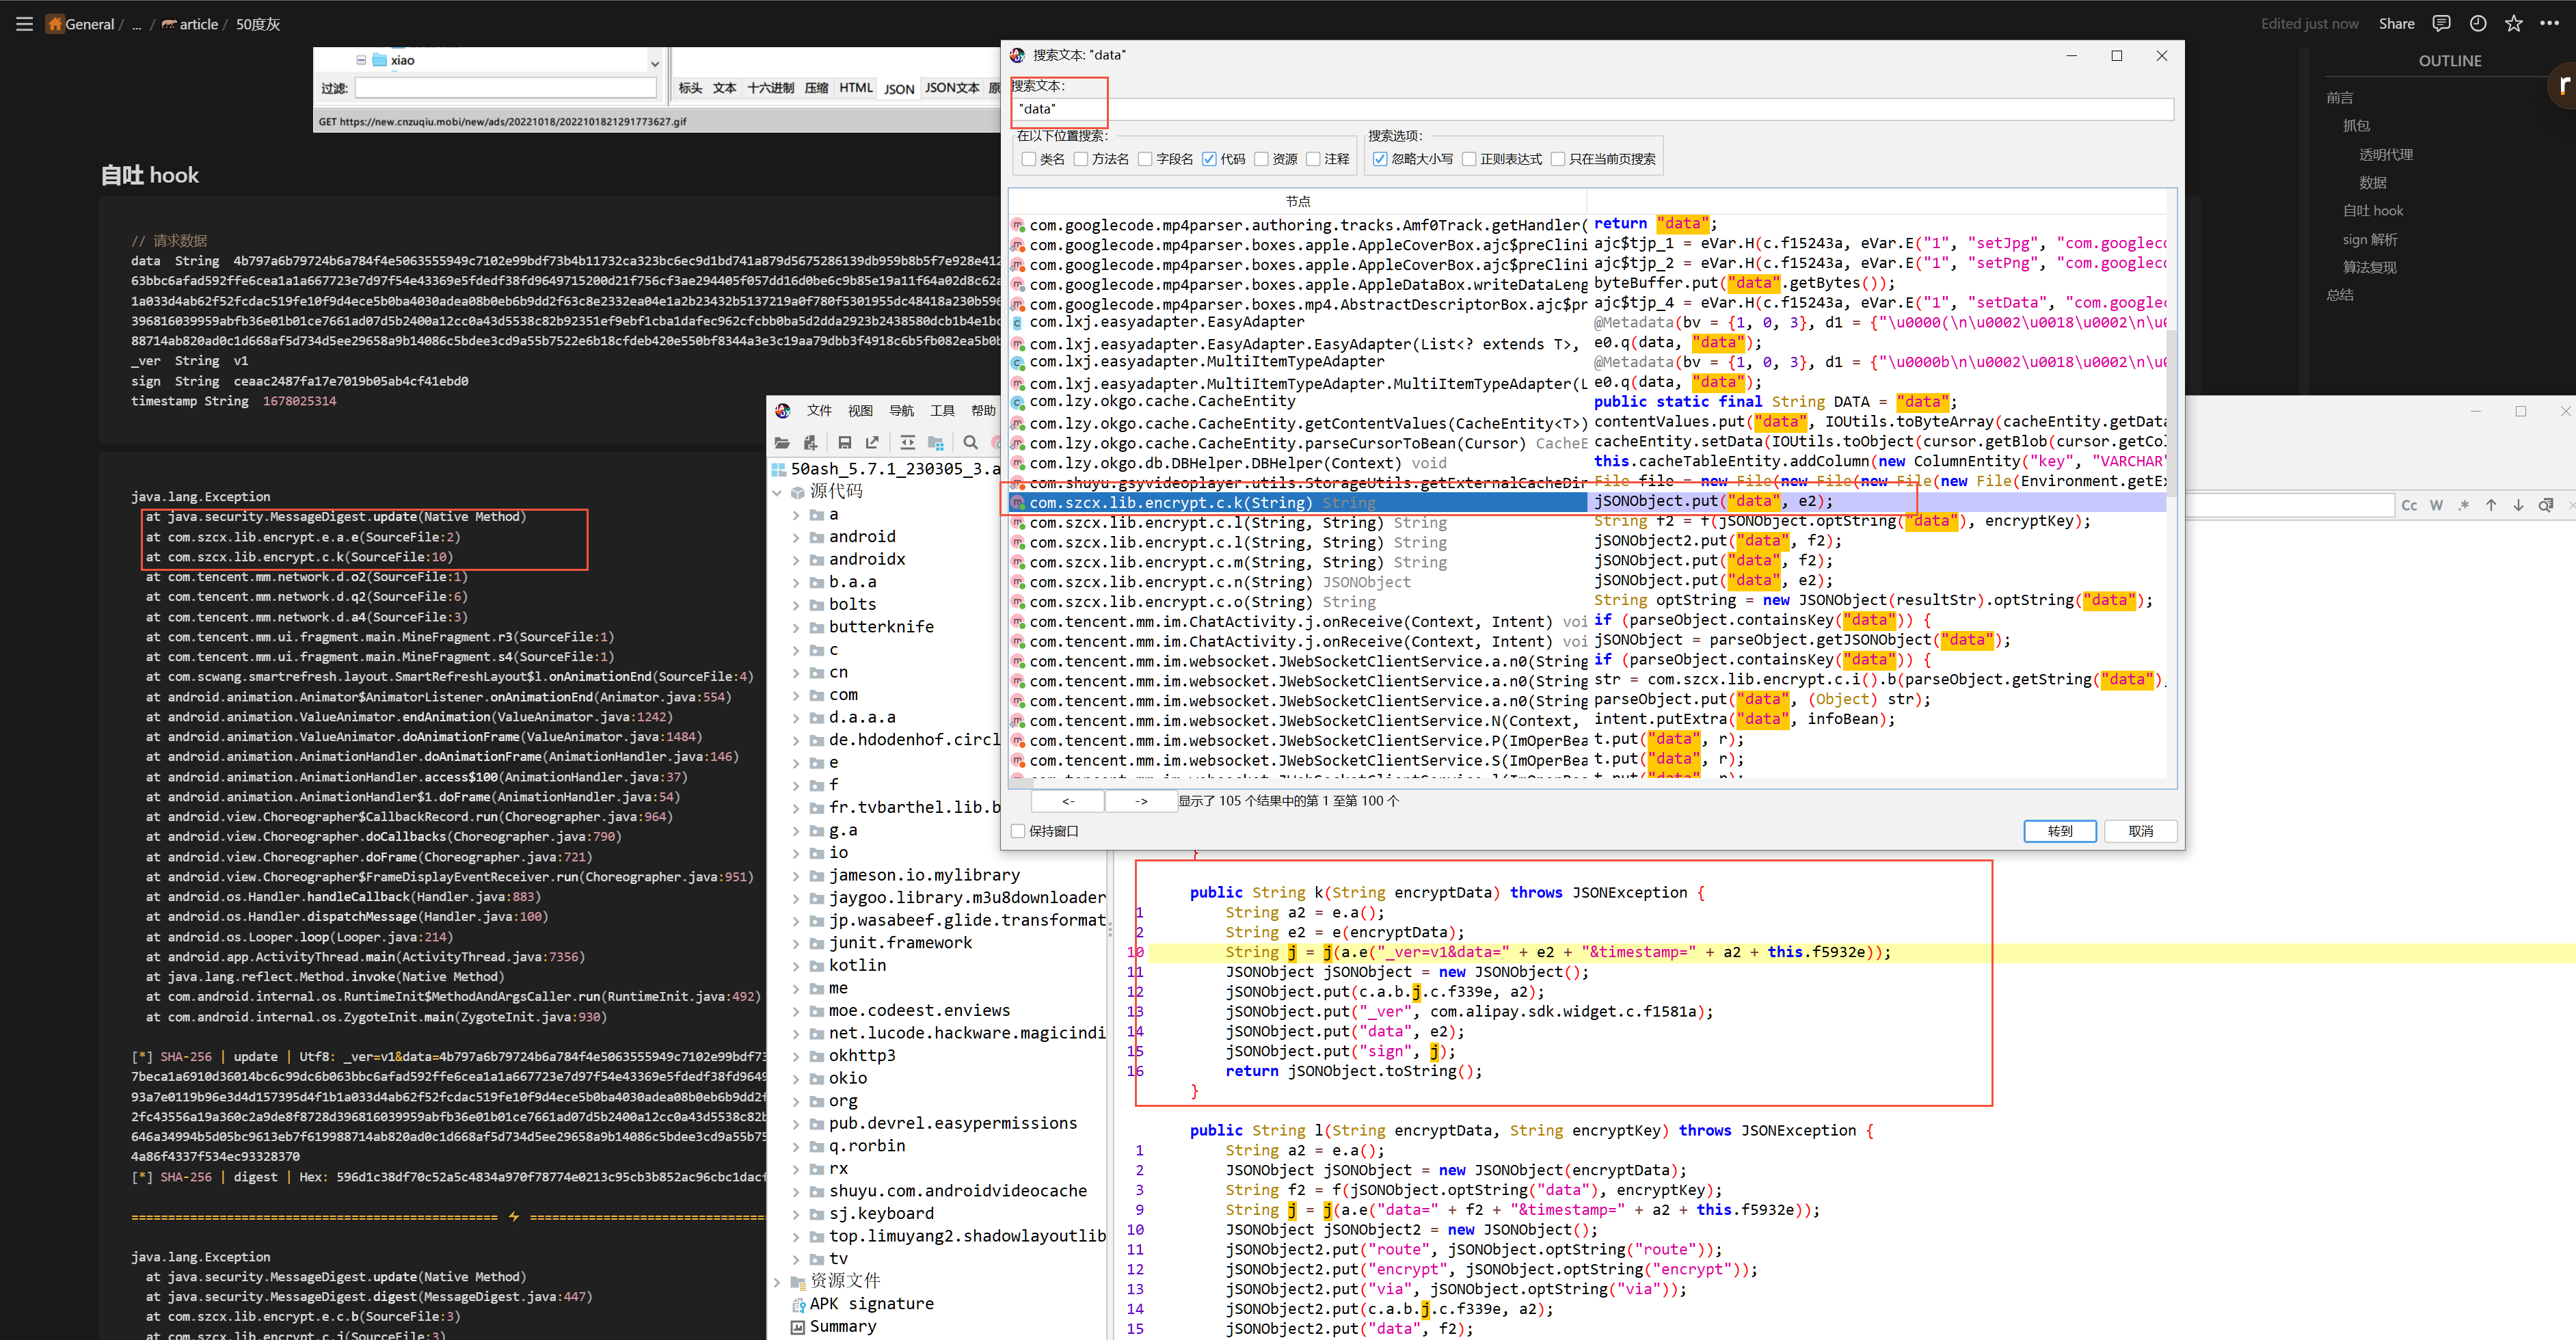Viewport: 2576px width, 1340px height.
Task: Click the jadx add files icon
Action: (810, 442)
